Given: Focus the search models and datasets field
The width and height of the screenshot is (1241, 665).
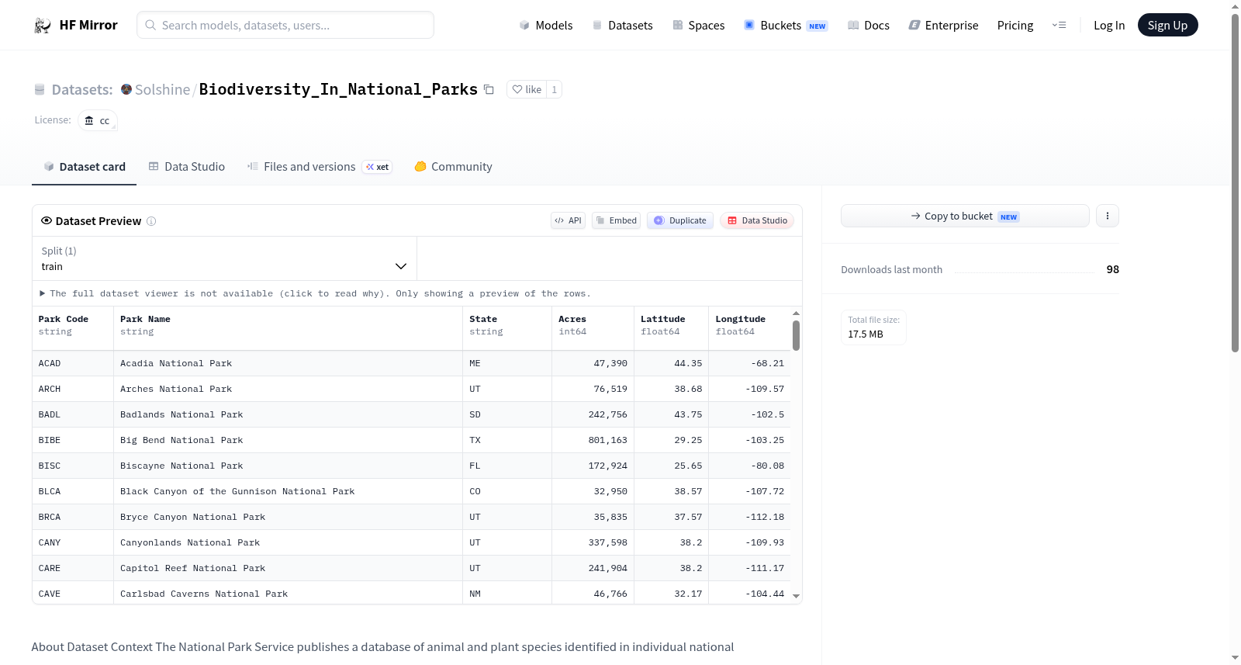Looking at the screenshot, I should tap(285, 25).
